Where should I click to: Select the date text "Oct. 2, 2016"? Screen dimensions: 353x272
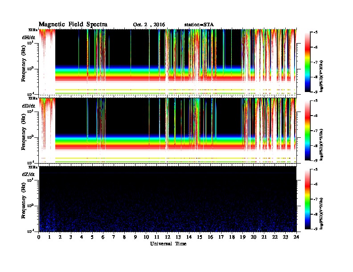click(x=149, y=25)
